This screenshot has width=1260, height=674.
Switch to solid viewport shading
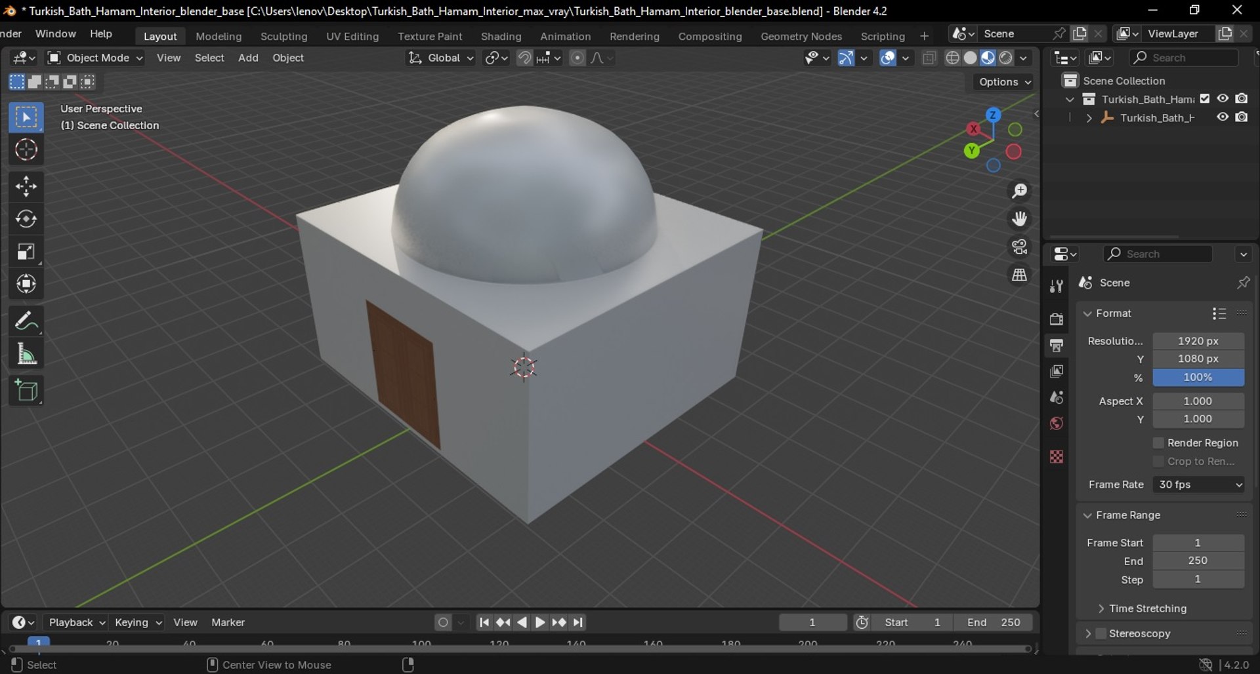point(971,58)
